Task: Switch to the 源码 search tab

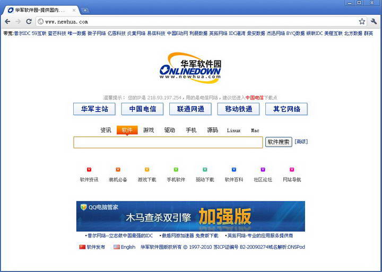Action: (x=212, y=130)
